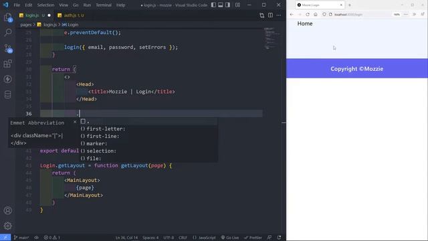
Task: Open the lightning bolt extension view
Action: 8,79
